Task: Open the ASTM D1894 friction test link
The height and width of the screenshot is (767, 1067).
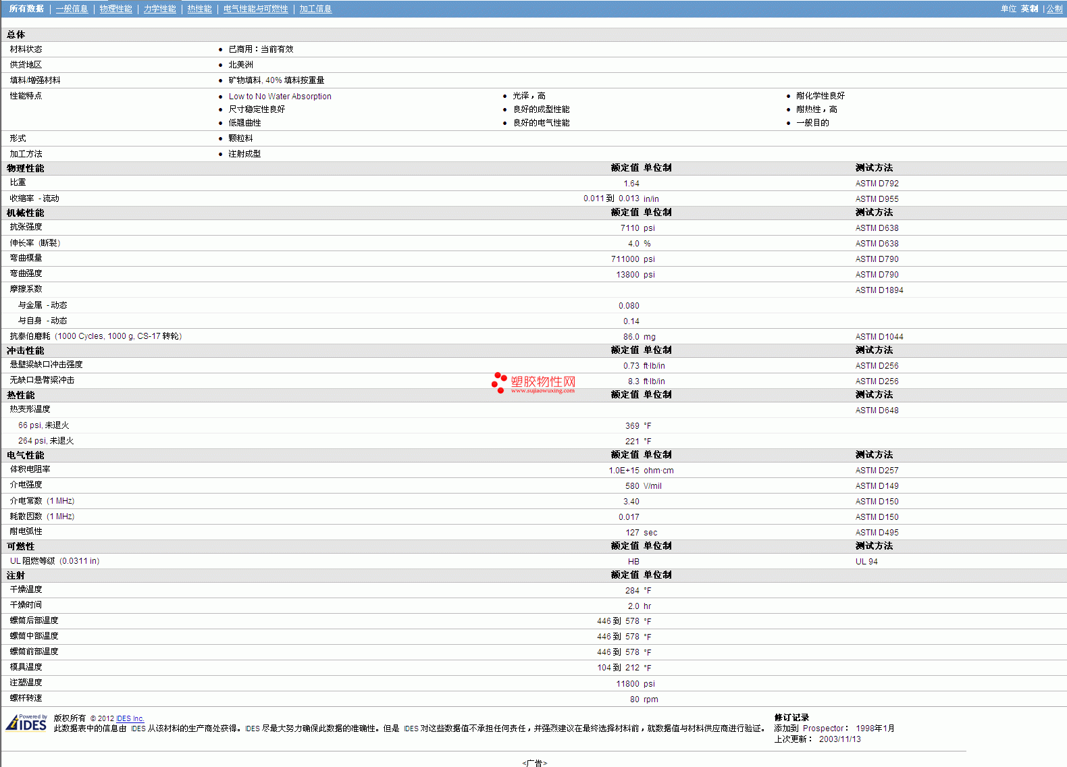Action: pyautogui.click(x=879, y=290)
